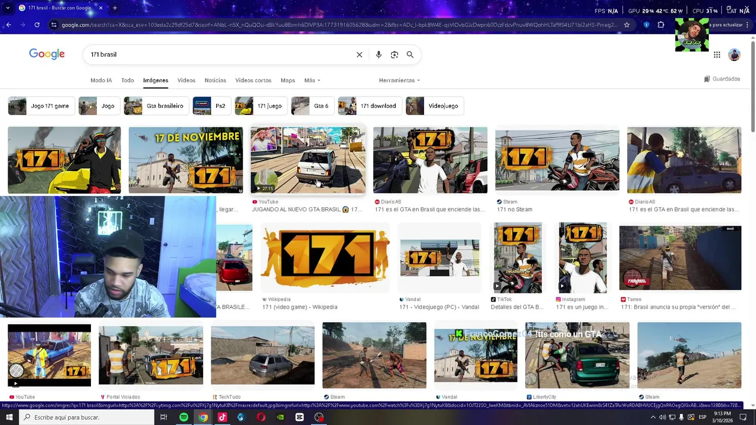
Task: Open Task View on the taskbar
Action: pyautogui.click(x=164, y=417)
